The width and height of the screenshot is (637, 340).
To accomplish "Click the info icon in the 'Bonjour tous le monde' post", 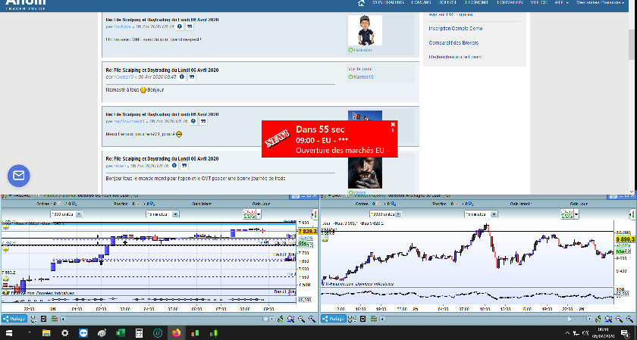I will pos(174,165).
